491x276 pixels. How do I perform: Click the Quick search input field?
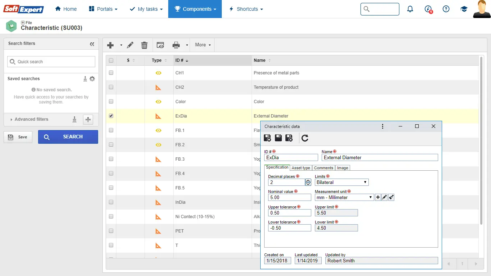(51, 62)
